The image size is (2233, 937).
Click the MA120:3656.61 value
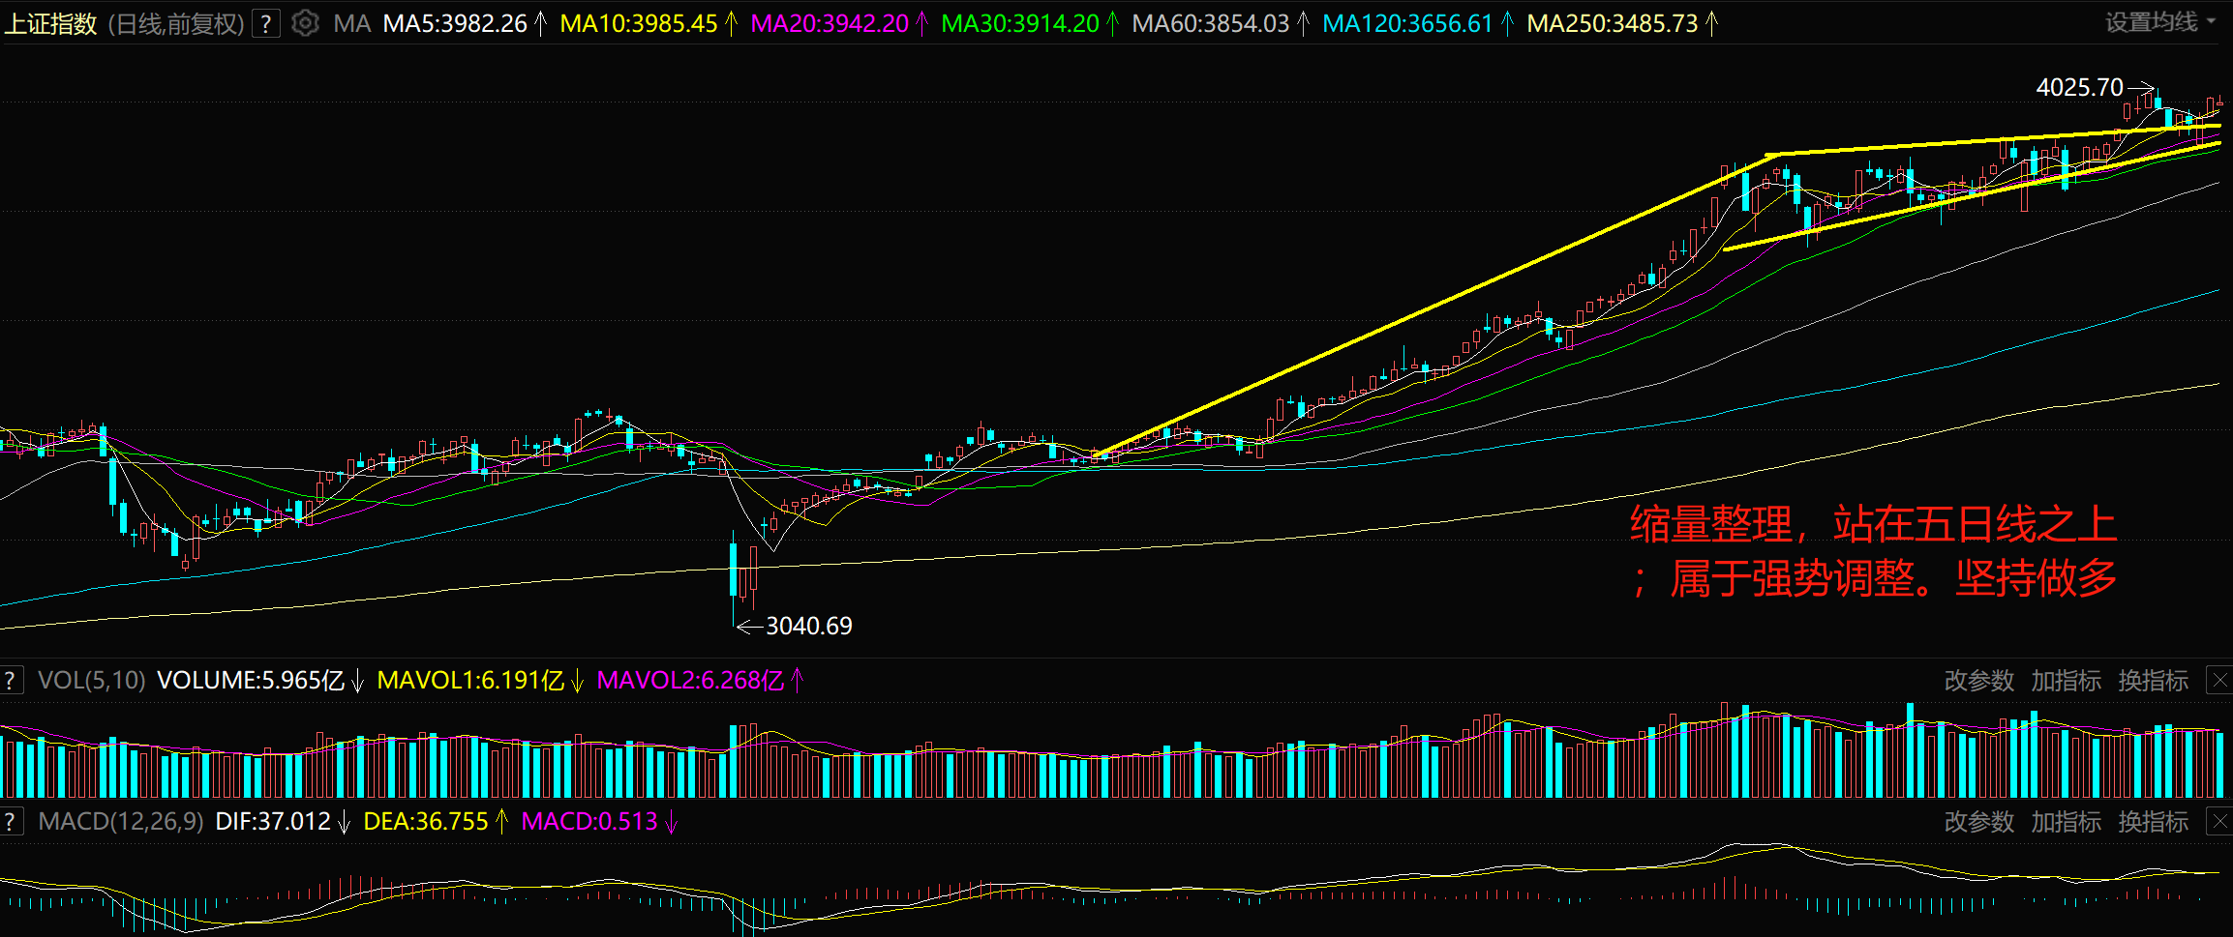[1407, 23]
